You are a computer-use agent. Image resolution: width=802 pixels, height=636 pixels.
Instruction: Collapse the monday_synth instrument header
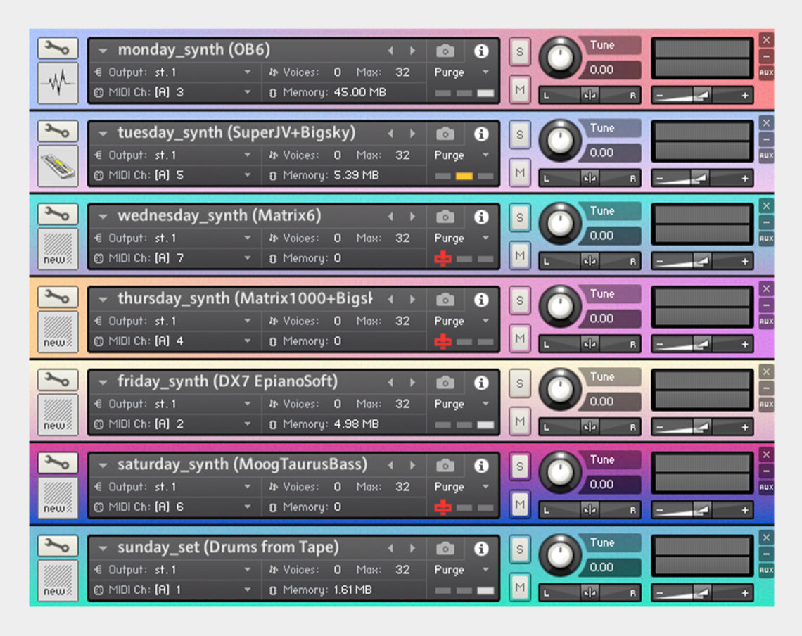click(103, 50)
